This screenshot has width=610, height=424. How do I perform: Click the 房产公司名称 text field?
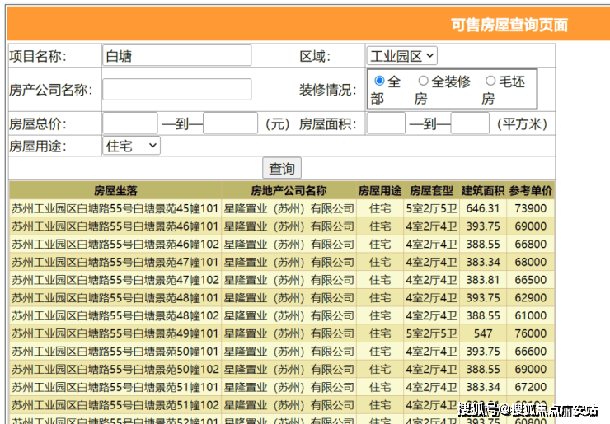tap(176, 90)
